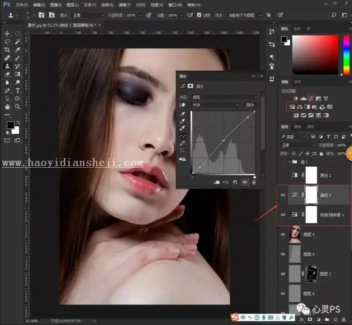Select the Lasso tool
This screenshot has width=352, height=325.
click(7, 42)
